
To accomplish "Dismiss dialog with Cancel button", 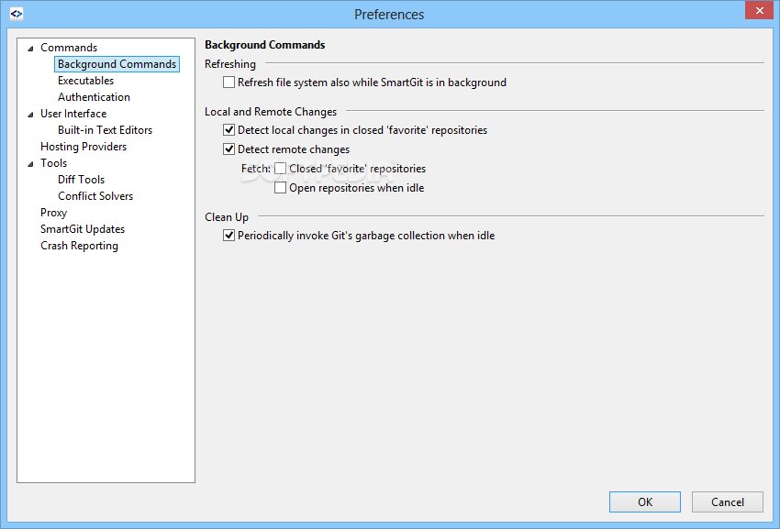I will click(728, 501).
